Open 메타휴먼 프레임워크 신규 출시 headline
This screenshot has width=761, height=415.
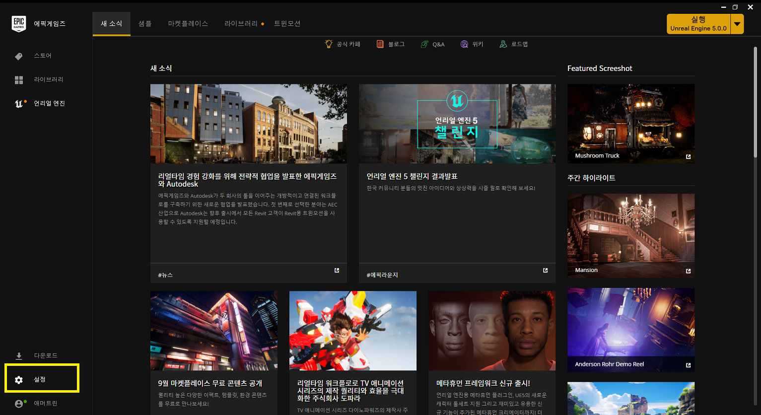[483, 383]
